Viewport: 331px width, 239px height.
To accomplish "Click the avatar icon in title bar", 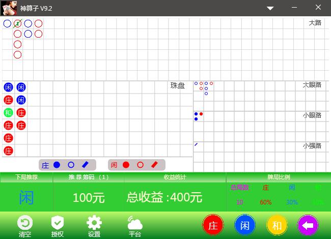I will coord(8,8).
